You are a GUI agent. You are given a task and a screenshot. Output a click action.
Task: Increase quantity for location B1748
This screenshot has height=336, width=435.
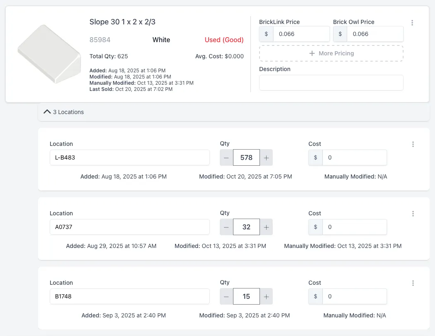[266, 296]
